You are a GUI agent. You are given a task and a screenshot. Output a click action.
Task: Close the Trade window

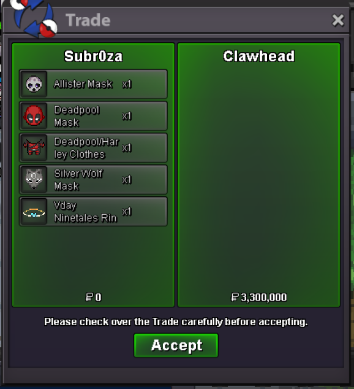pos(338,20)
